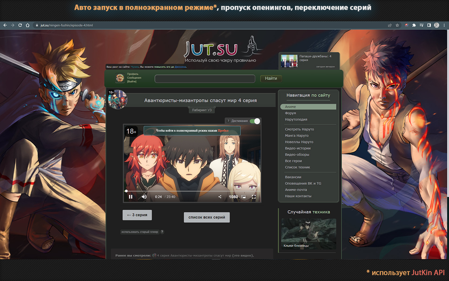Go to browser home page icon
This screenshot has width=449, height=281.
[27, 25]
